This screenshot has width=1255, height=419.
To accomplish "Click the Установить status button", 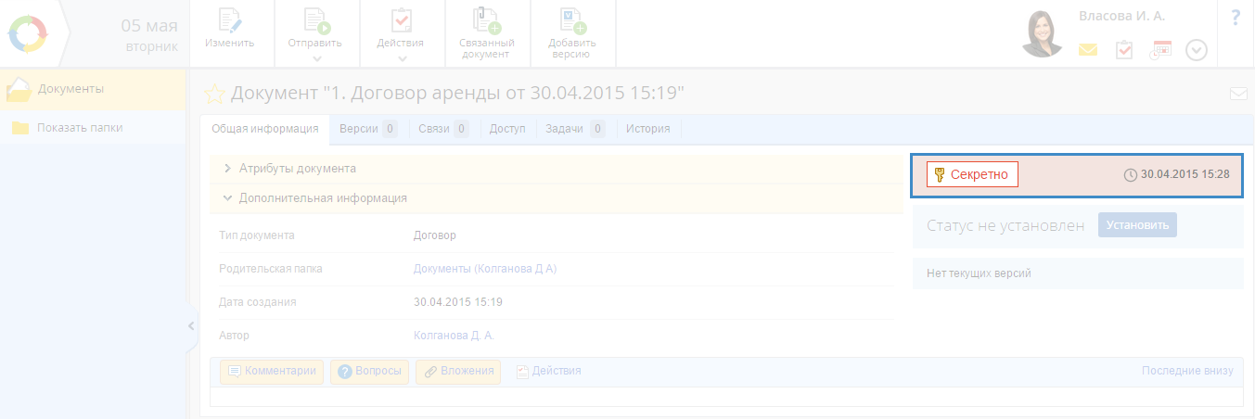I will [x=1137, y=225].
